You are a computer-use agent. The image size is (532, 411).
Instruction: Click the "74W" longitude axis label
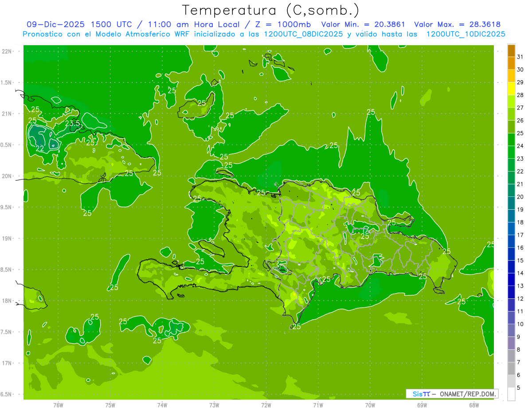[x=162, y=405]
